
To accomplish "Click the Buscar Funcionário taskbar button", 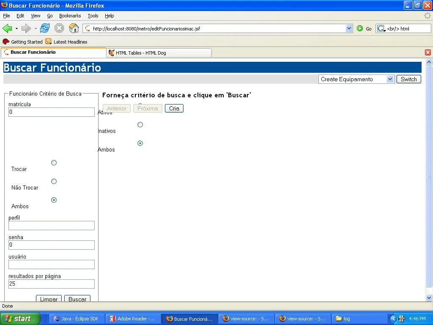I will point(189,319).
